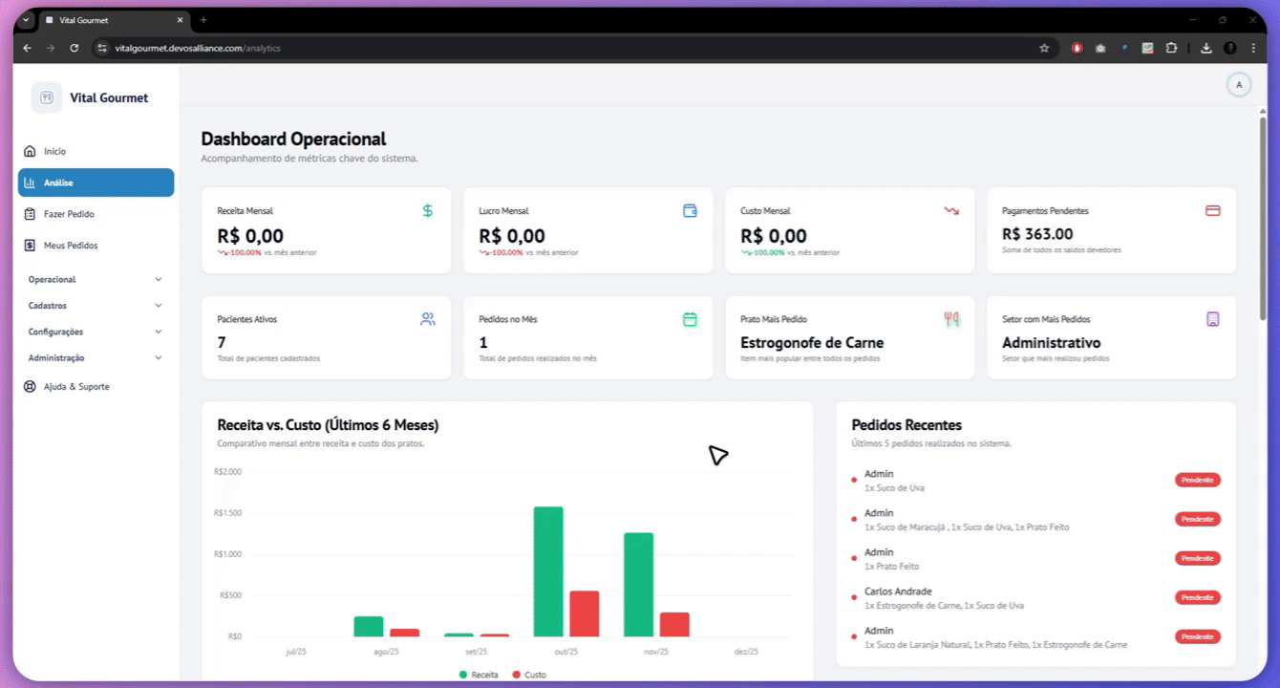This screenshot has height=688, width=1280.
Task: Expand the Administração sidebar section
Action: (x=96, y=357)
